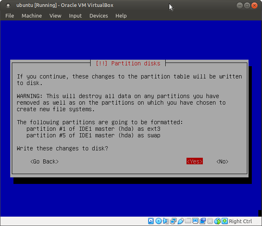Click the video capture status icon
262x226 pixels.
[203, 221]
